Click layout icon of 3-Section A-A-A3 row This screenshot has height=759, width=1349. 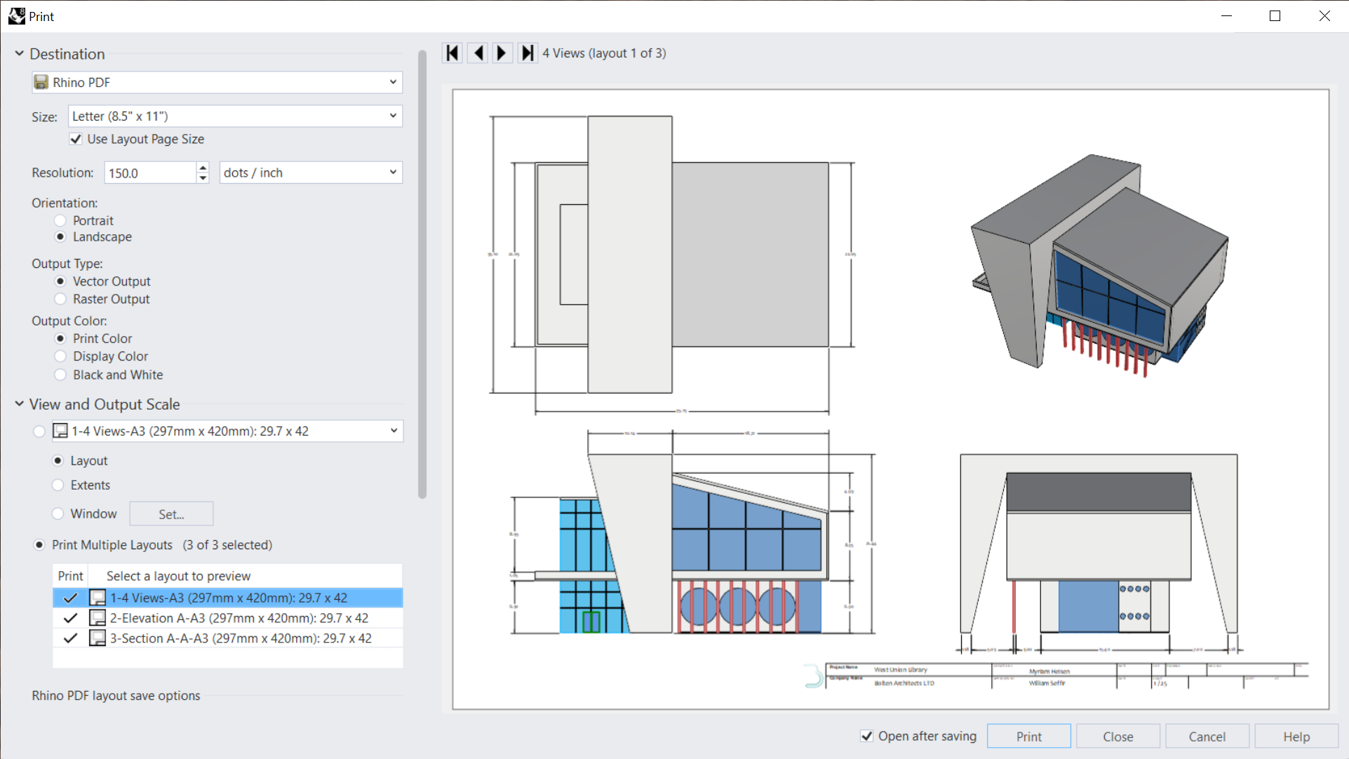click(98, 638)
